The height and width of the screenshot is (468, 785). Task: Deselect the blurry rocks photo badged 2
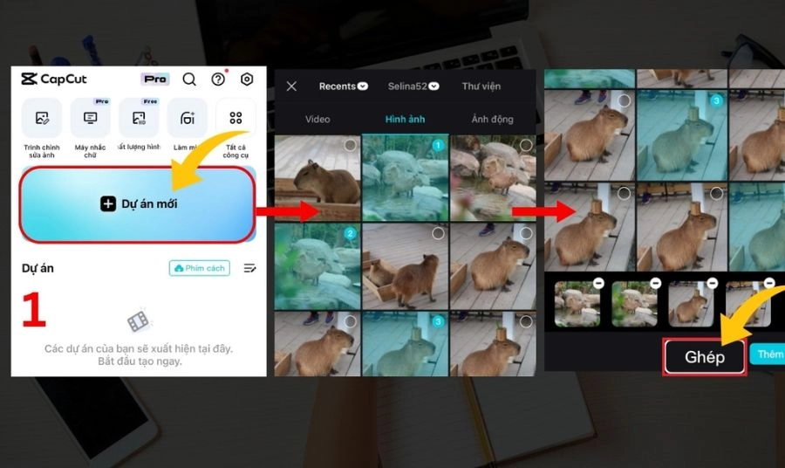[x=350, y=233]
